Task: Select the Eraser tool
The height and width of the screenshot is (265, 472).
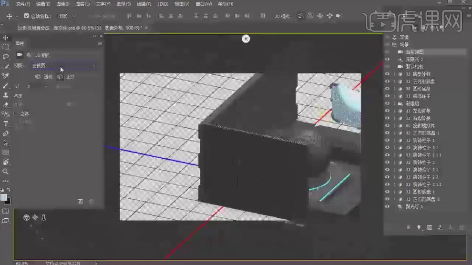Action: [5, 105]
